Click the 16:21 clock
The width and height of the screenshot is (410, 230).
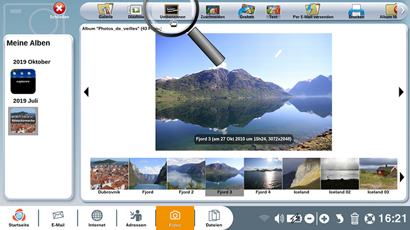pos(392,219)
